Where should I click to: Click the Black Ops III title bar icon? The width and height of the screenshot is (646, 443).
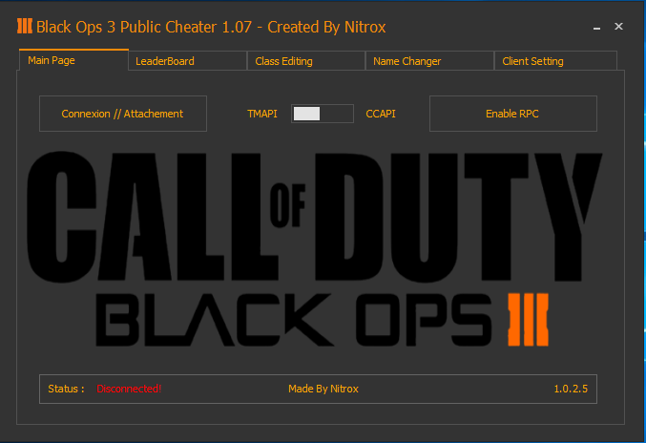point(24,27)
